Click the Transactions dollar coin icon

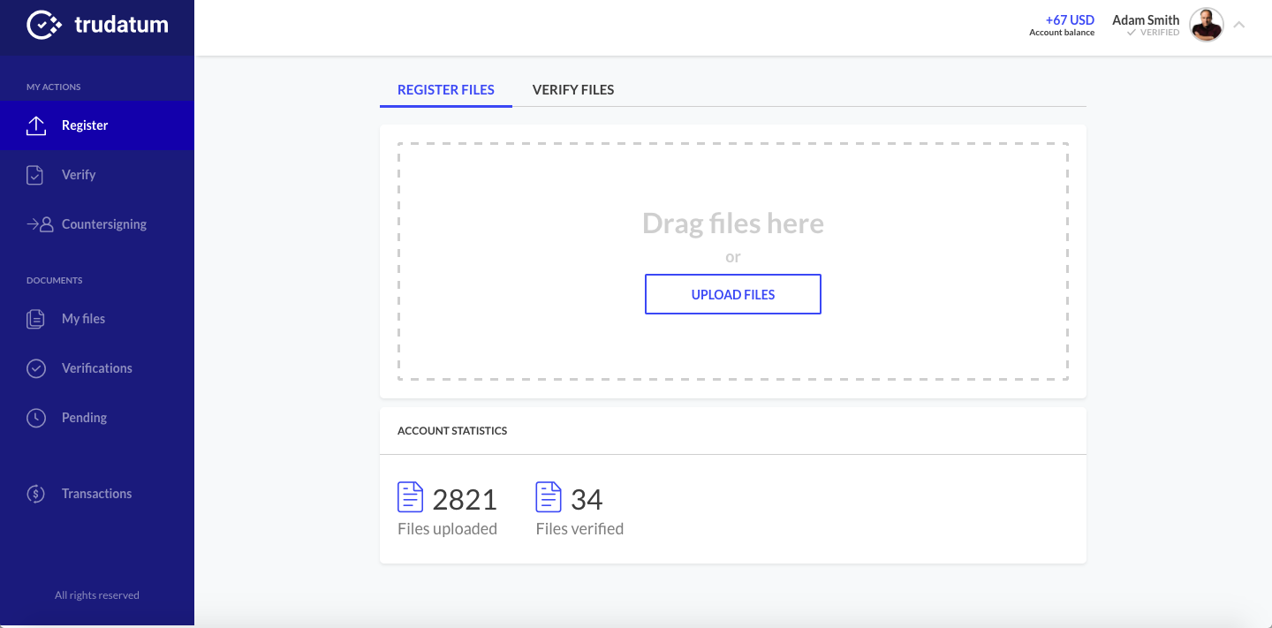click(36, 494)
